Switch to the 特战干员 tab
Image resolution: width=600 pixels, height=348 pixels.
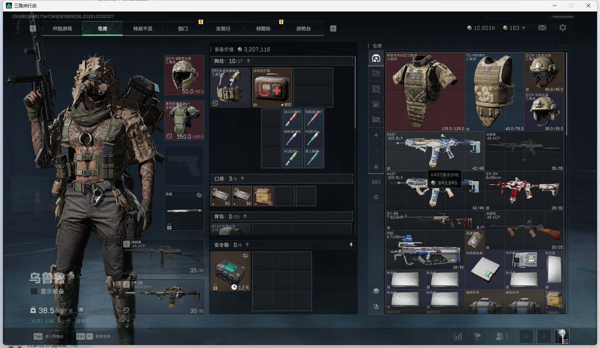[x=143, y=29]
